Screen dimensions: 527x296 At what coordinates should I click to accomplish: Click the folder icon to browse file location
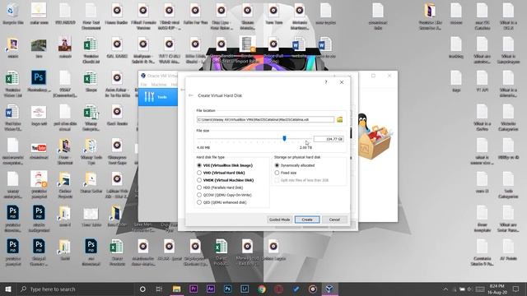coord(340,119)
